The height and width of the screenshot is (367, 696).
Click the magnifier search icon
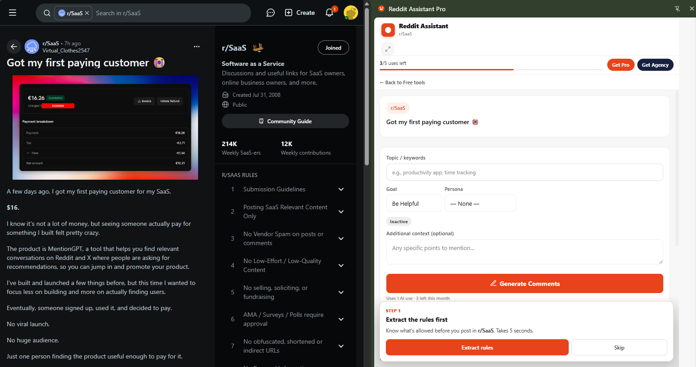47,13
